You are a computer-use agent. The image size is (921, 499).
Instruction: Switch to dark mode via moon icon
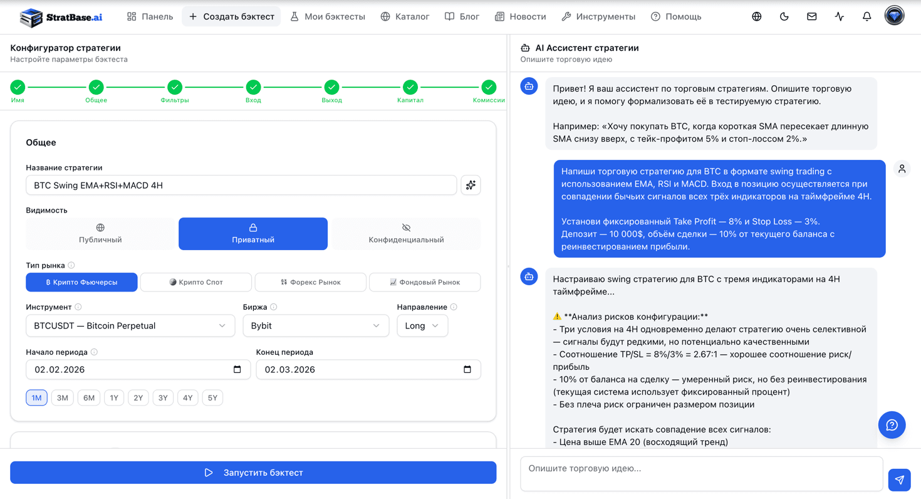784,16
